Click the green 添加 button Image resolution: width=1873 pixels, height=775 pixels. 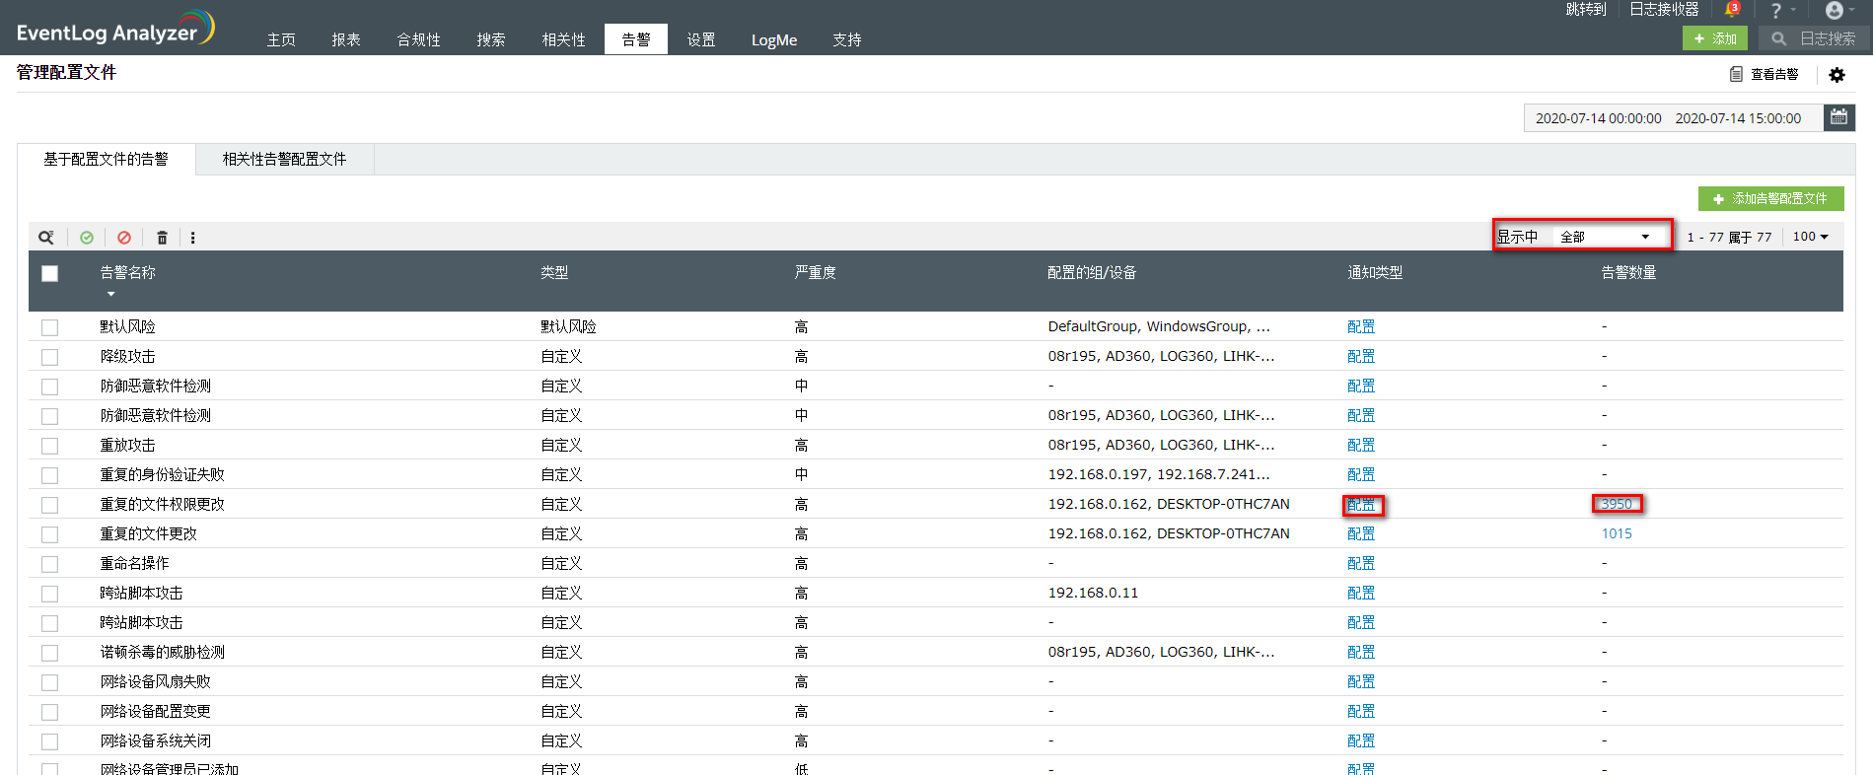(x=1715, y=38)
